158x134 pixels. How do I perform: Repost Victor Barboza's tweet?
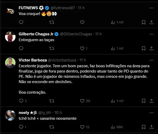click(52, 101)
